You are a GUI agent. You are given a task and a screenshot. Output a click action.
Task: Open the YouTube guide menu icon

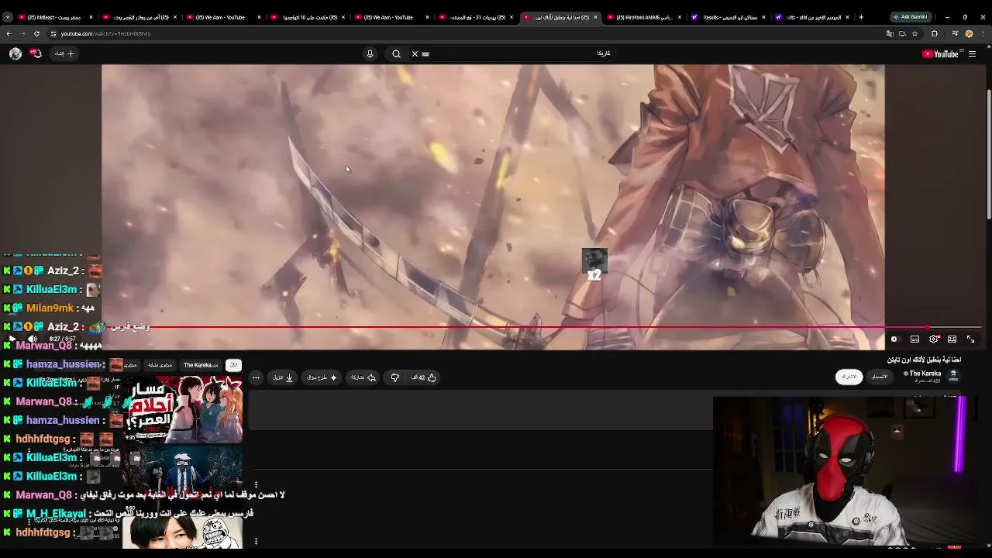972,53
